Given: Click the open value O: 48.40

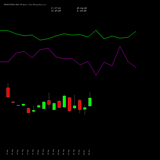Looking at the screenshot, I should pyautogui.click(x=56, y=11).
